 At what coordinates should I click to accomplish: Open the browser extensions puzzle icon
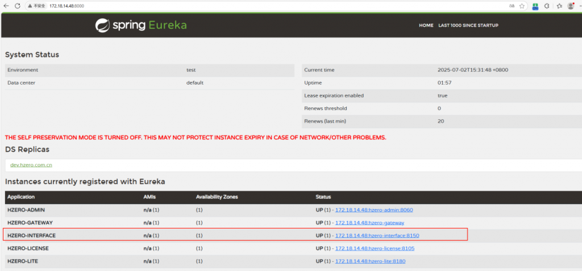[x=547, y=6]
